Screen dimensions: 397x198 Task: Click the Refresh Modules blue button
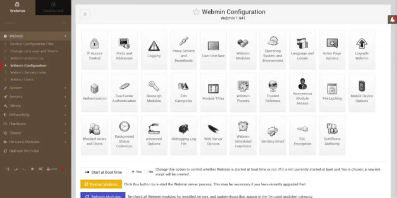(103, 196)
